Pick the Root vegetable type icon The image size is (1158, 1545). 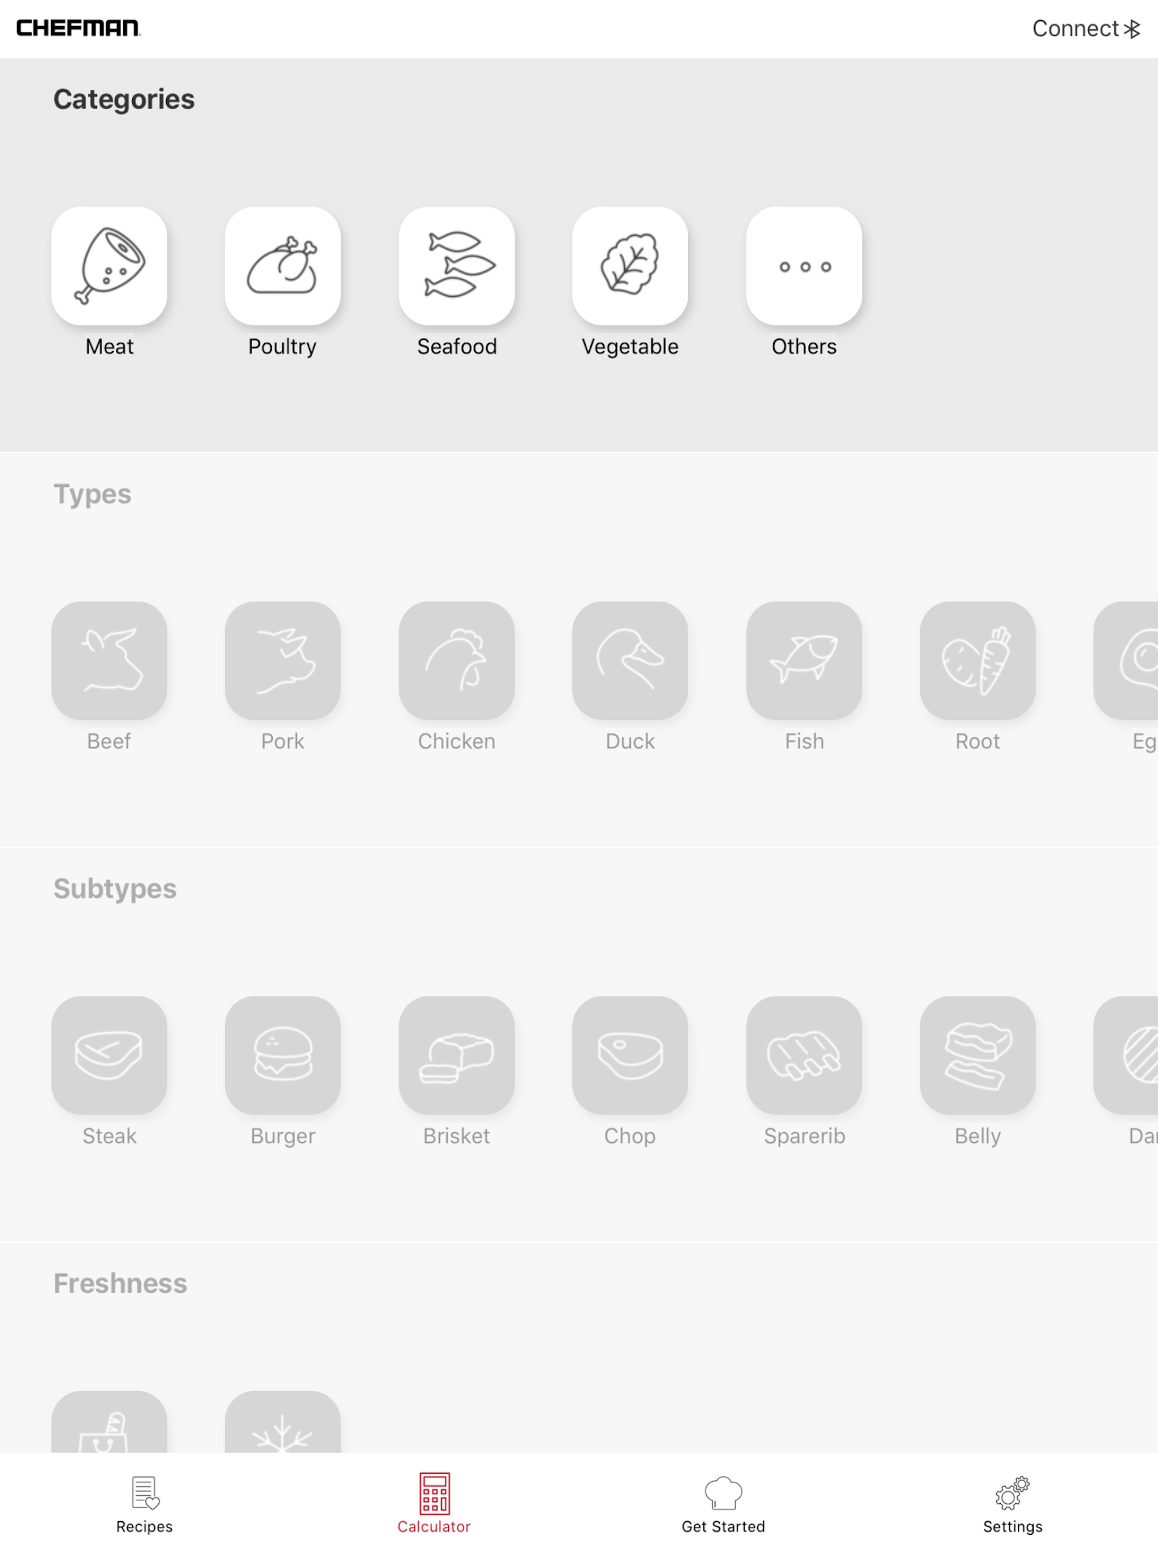tap(976, 661)
